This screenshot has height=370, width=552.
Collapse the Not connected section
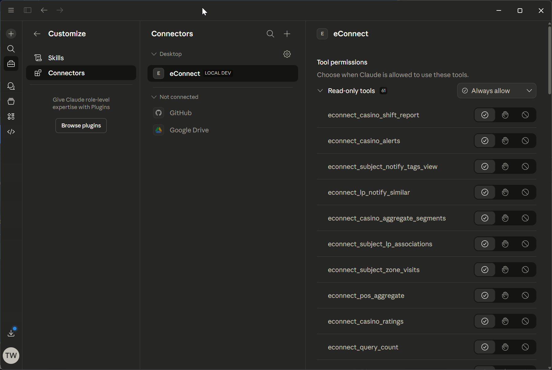[154, 97]
